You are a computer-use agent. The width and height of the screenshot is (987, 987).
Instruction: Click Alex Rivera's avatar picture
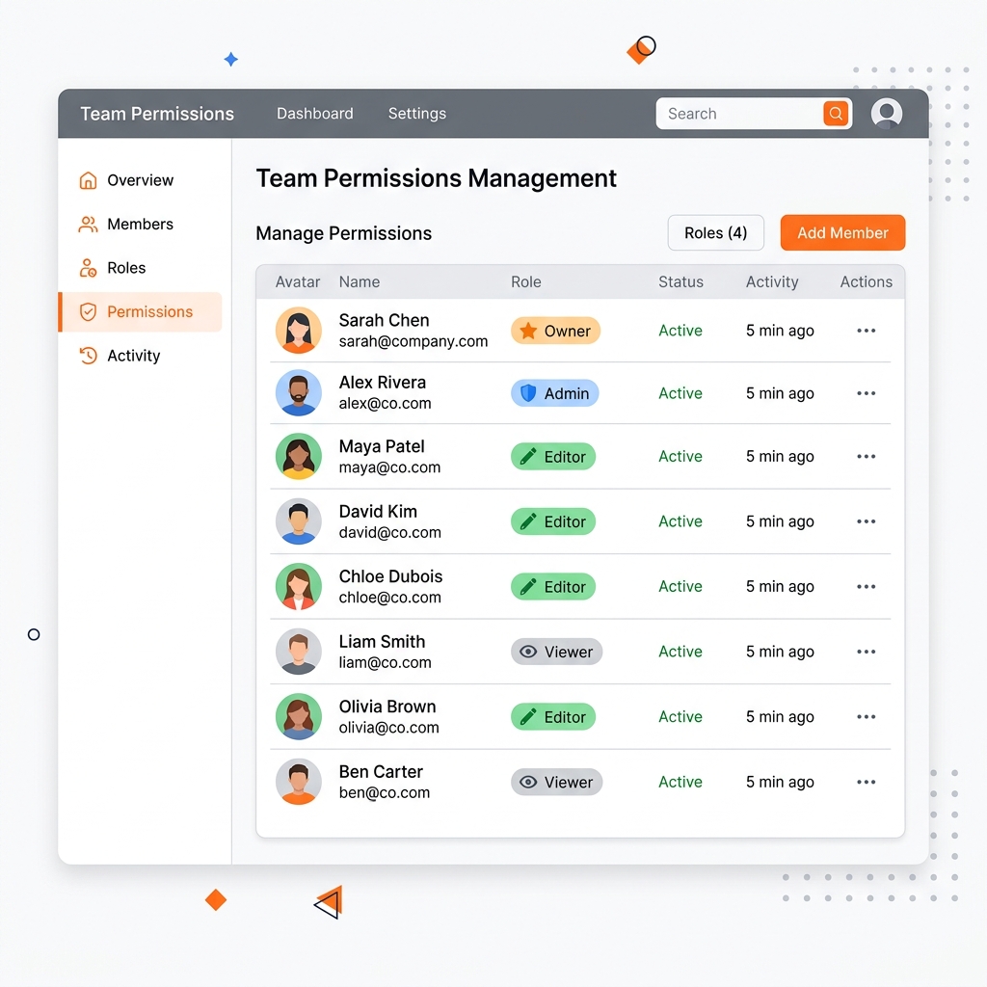click(299, 393)
